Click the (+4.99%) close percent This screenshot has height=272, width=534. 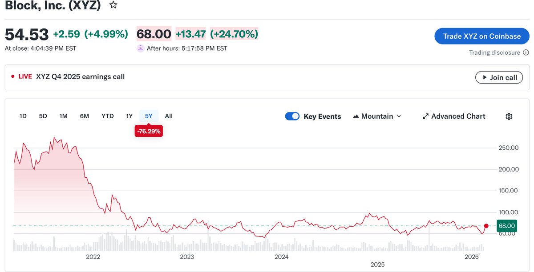coord(106,34)
